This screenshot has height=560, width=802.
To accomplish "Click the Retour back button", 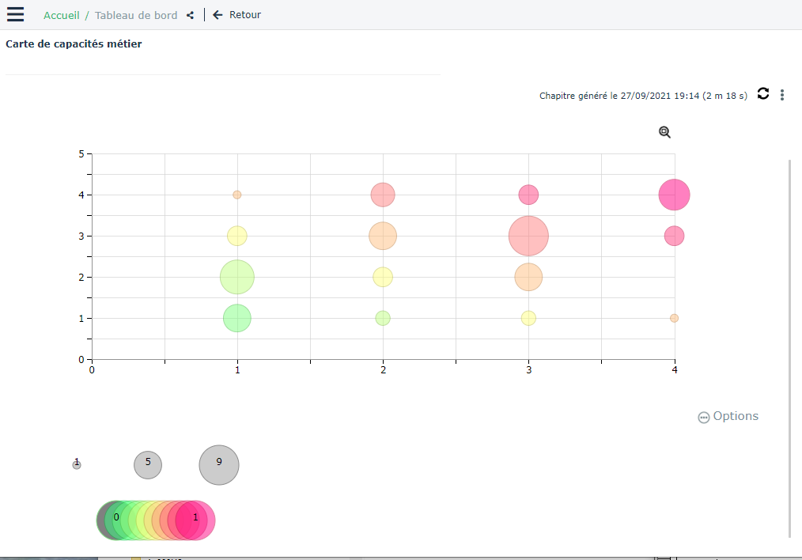I will coord(236,15).
